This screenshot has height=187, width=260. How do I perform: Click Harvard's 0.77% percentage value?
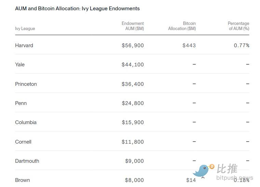[242, 45]
